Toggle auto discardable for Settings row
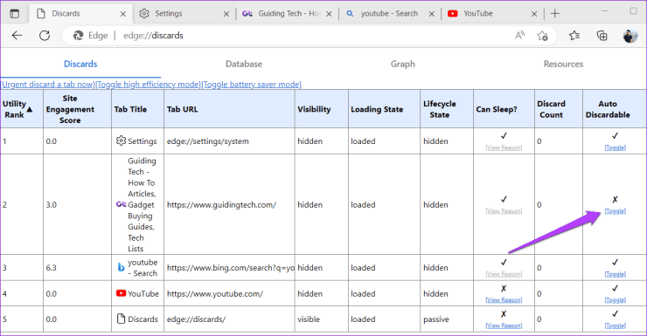 click(x=615, y=147)
